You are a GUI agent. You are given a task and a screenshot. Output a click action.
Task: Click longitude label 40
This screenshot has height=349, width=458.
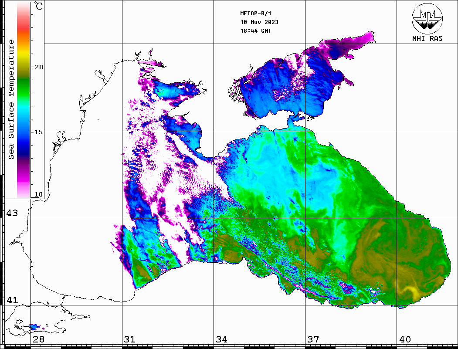click(x=405, y=339)
